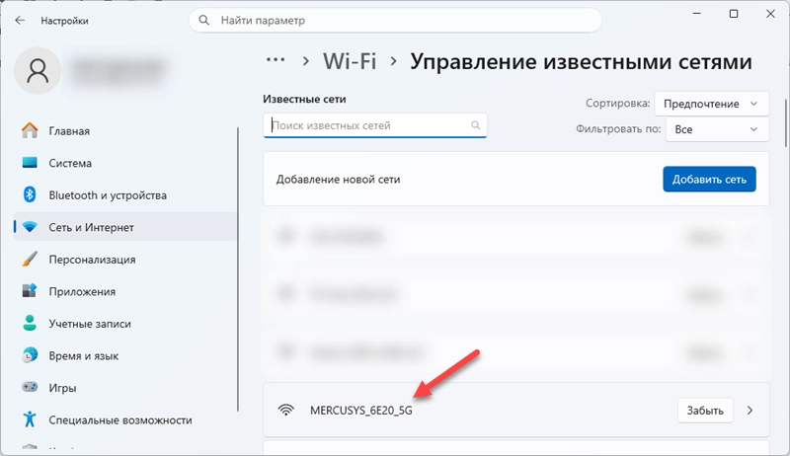This screenshot has width=790, height=456.
Task: Maximize the Настройки window
Action: click(x=734, y=14)
